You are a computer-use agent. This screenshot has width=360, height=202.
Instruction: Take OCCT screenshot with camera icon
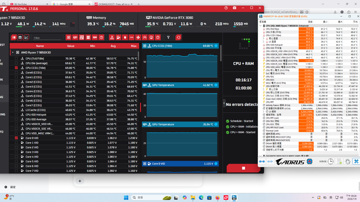click(234, 8)
